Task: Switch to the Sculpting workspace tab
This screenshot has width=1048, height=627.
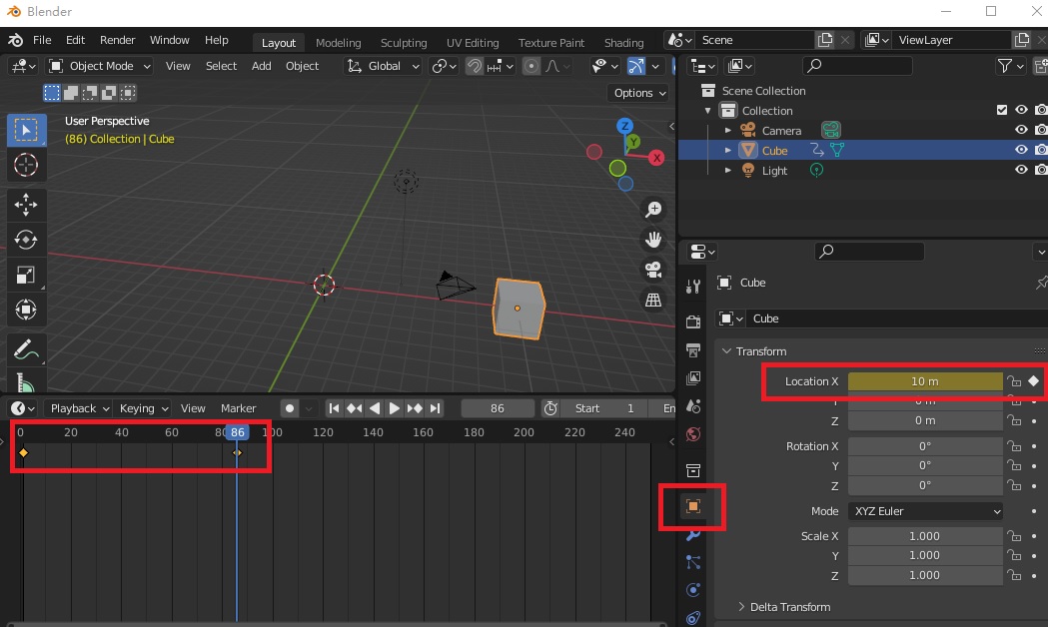Action: tap(403, 43)
